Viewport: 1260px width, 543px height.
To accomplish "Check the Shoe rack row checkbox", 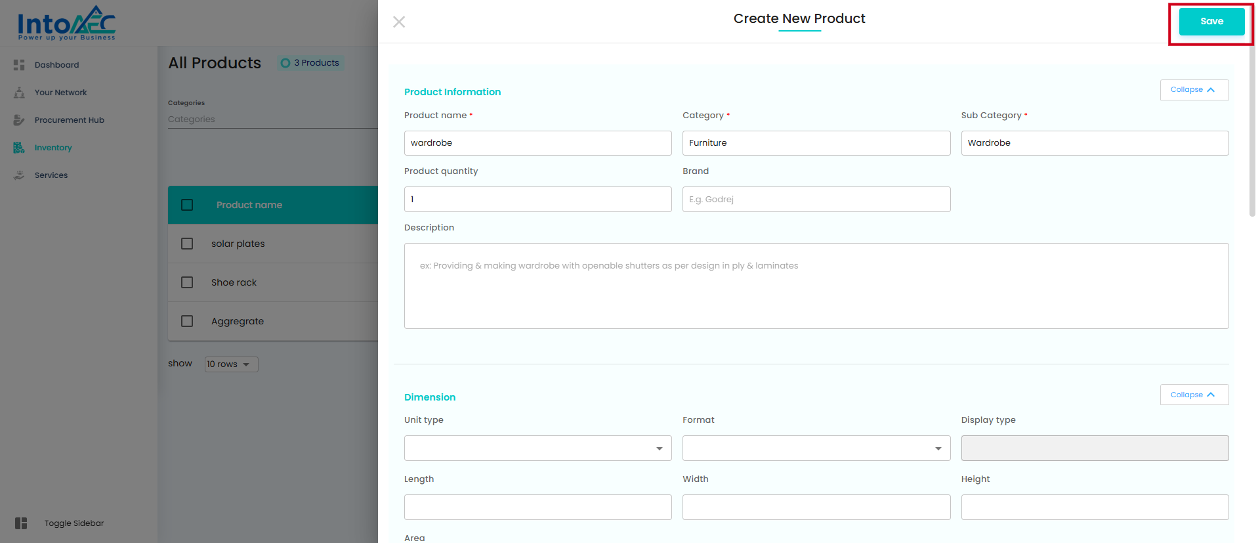I will pyautogui.click(x=187, y=282).
